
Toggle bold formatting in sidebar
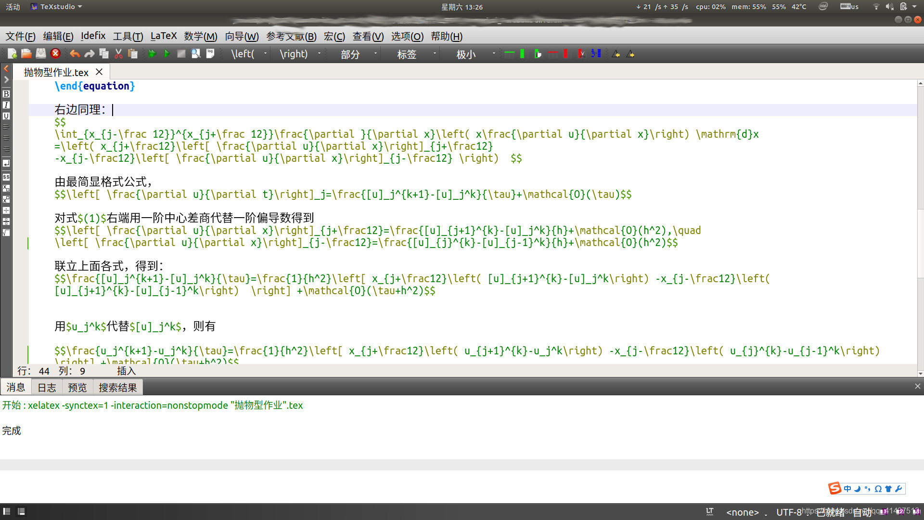click(x=6, y=94)
